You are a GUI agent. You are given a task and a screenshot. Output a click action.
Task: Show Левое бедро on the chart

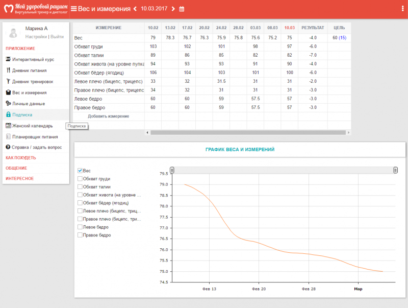pos(80,227)
